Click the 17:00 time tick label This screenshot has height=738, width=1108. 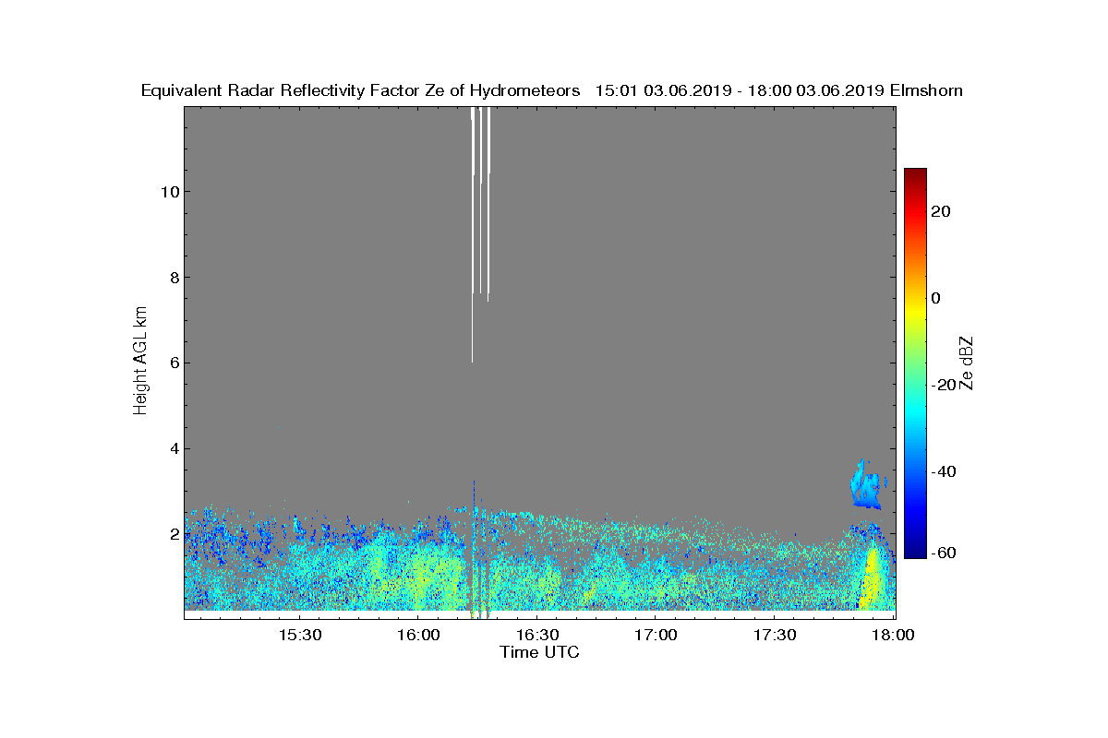[x=656, y=636]
